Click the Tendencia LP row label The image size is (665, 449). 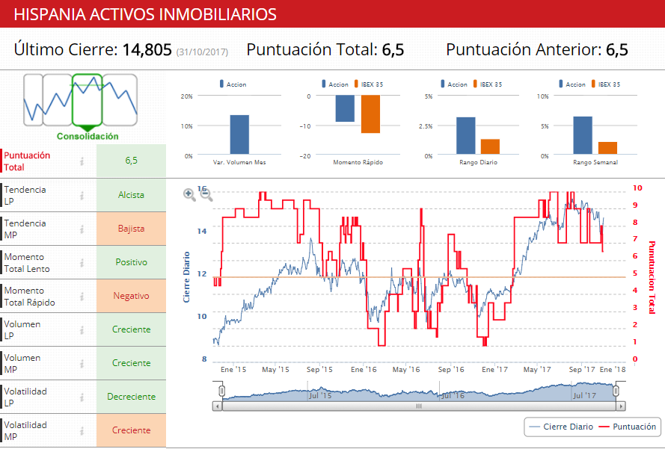(x=25, y=195)
